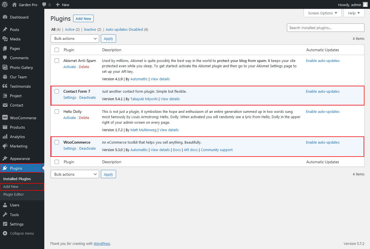Click Add New button beside Plugins title

(83, 19)
